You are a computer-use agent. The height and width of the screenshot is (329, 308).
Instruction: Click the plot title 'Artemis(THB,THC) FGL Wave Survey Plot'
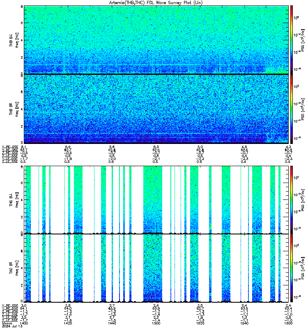156,3
